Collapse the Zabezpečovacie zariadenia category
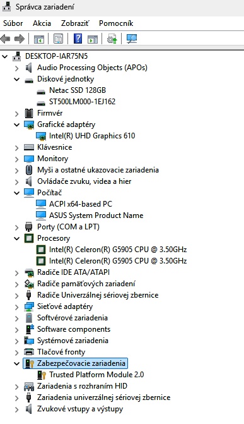Image resolution: width=244 pixels, height=424 pixels. [x=17, y=363]
